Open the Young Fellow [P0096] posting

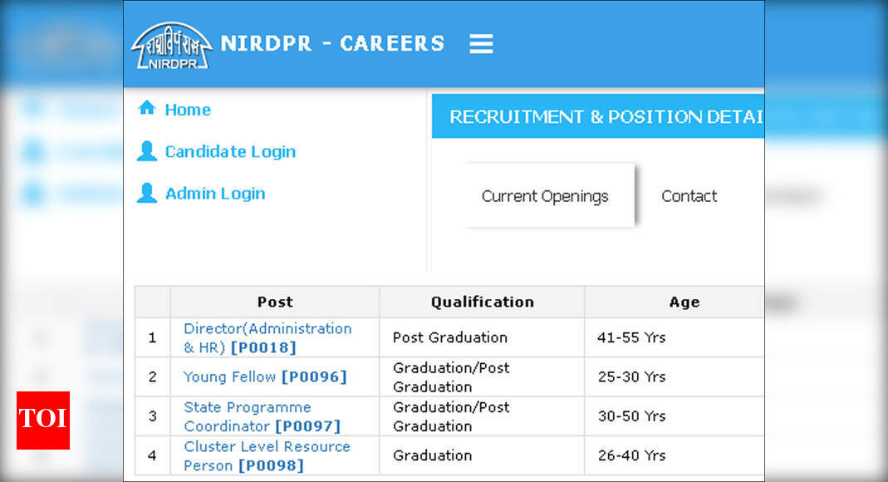pos(265,376)
